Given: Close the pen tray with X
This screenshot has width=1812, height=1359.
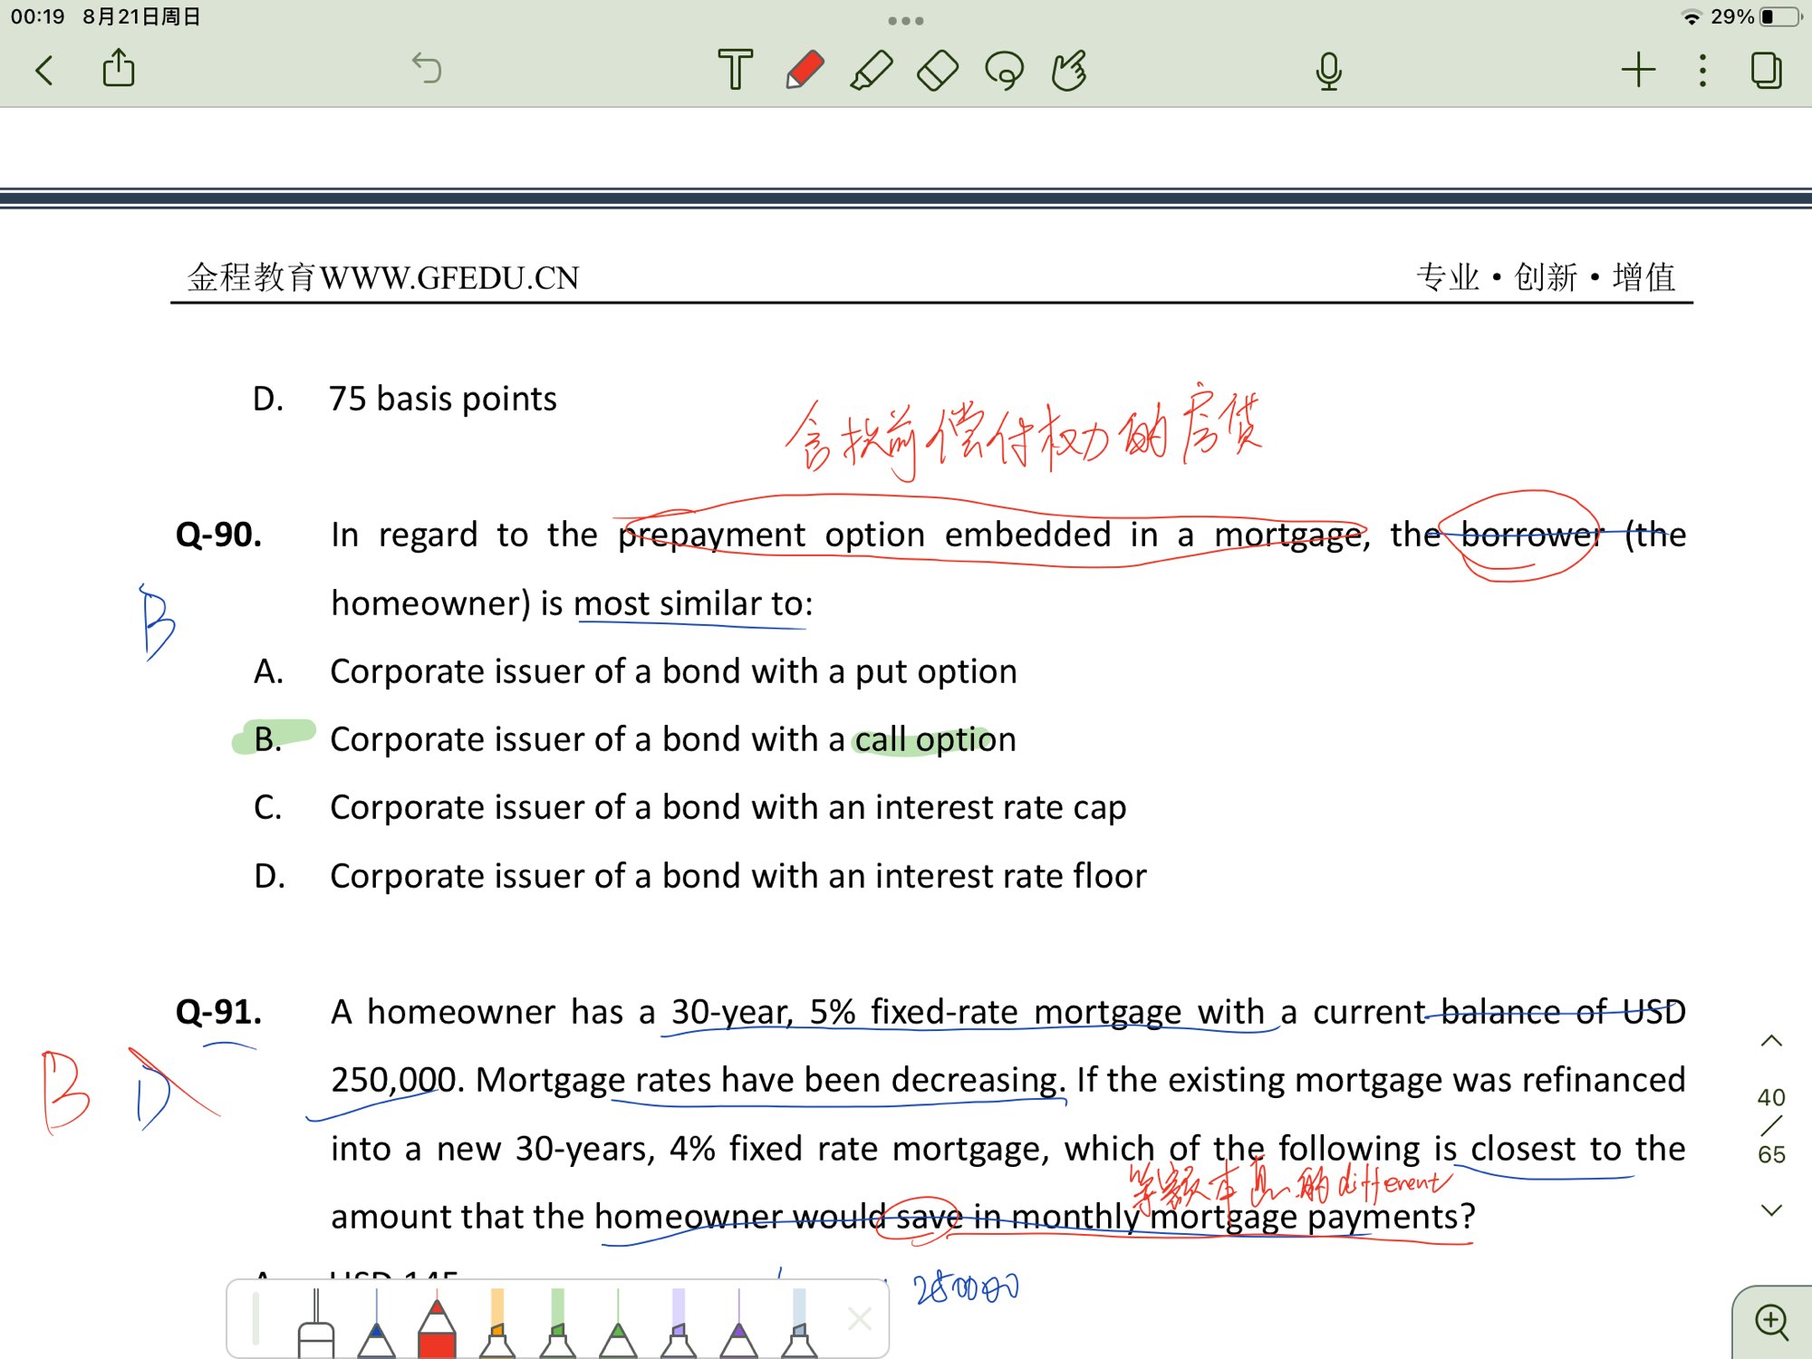Looking at the screenshot, I should tap(859, 1318).
